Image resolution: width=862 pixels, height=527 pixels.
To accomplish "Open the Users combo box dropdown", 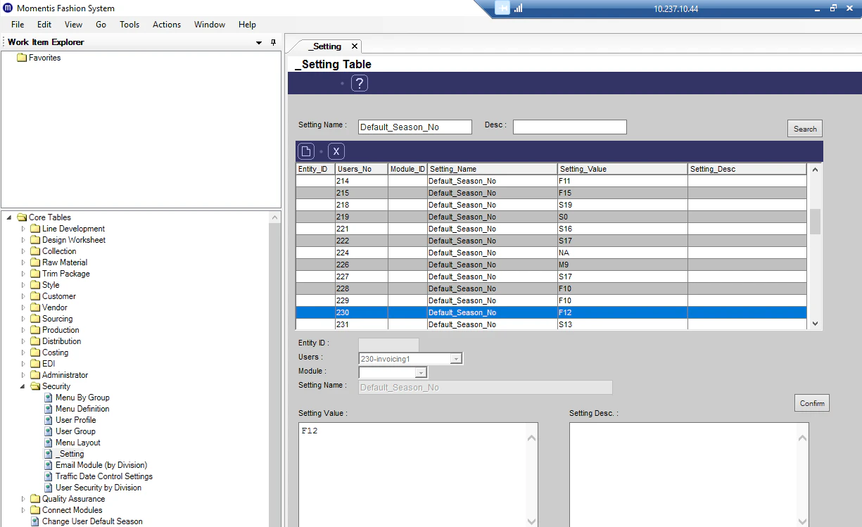I will coord(457,358).
